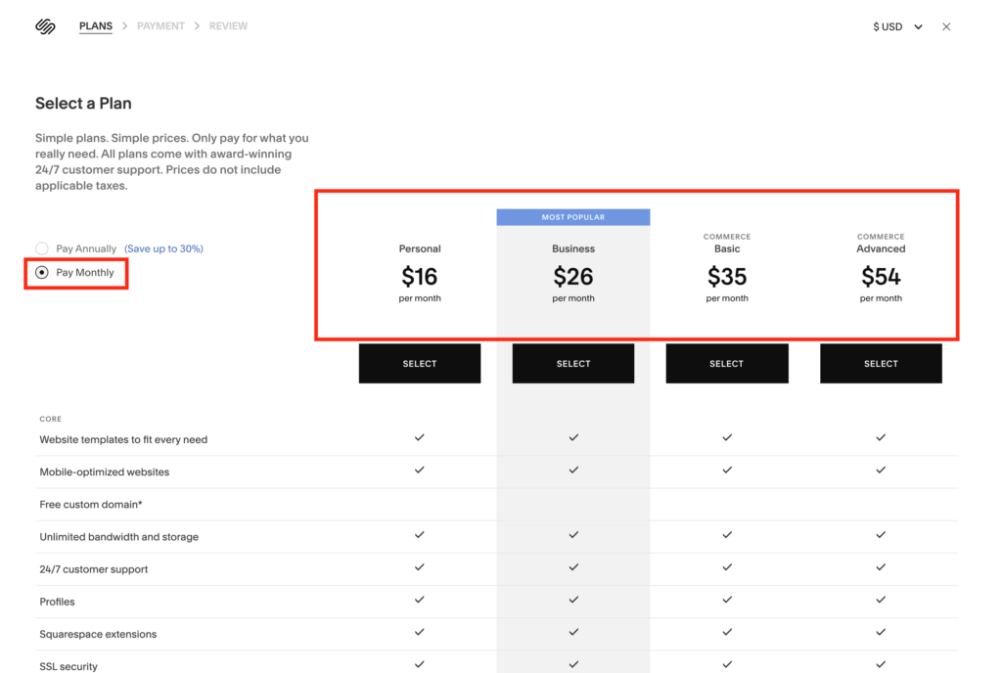Go to the REVIEW step tab

(x=228, y=26)
